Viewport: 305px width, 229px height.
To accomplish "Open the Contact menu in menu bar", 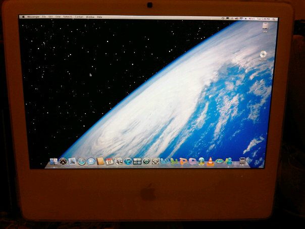I will (x=79, y=17).
